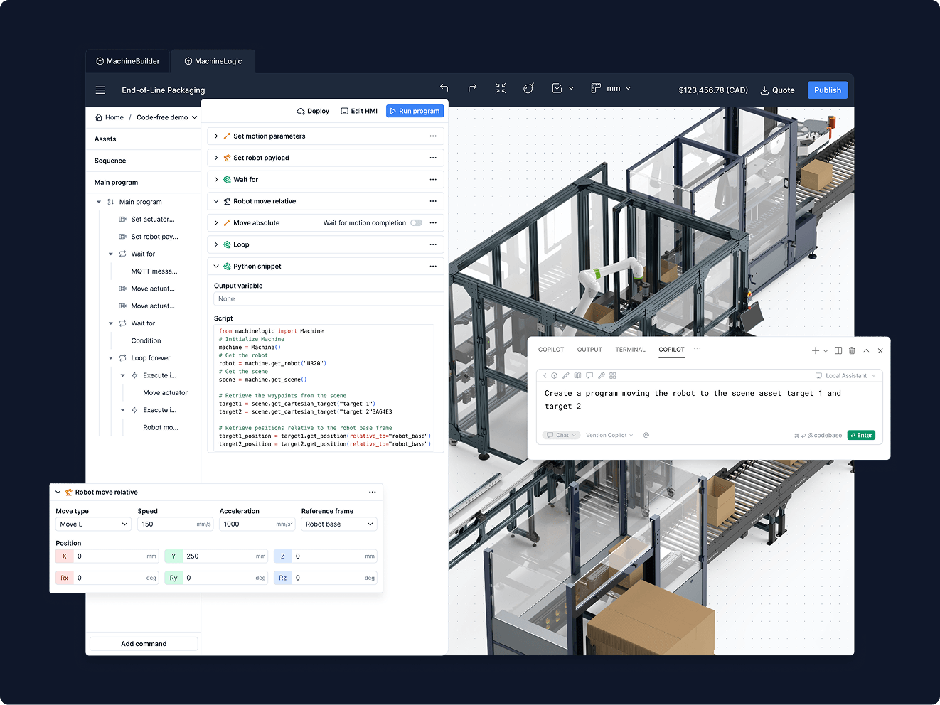Select the MQTT messa... item in the tree
The width and height of the screenshot is (940, 705).
click(154, 271)
